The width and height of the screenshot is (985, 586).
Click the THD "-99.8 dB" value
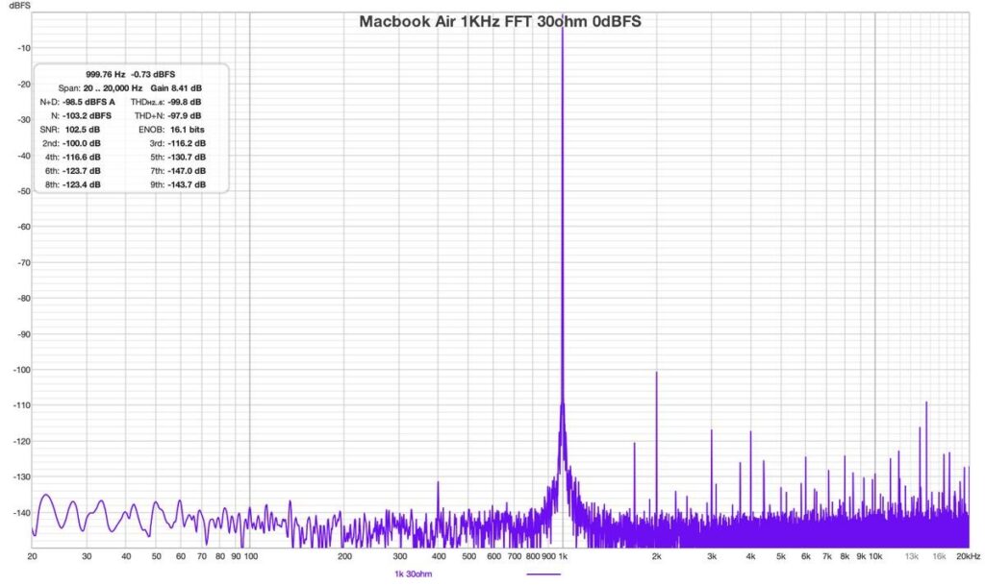coord(185,102)
